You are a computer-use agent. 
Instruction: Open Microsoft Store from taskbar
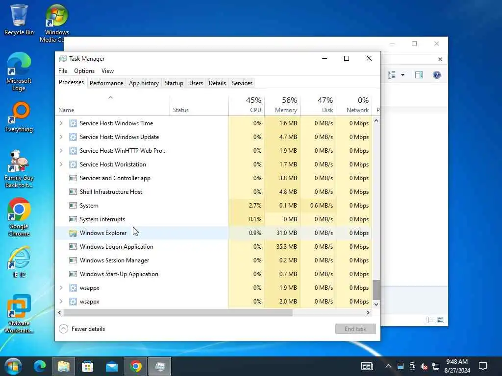pyautogui.click(x=87, y=366)
